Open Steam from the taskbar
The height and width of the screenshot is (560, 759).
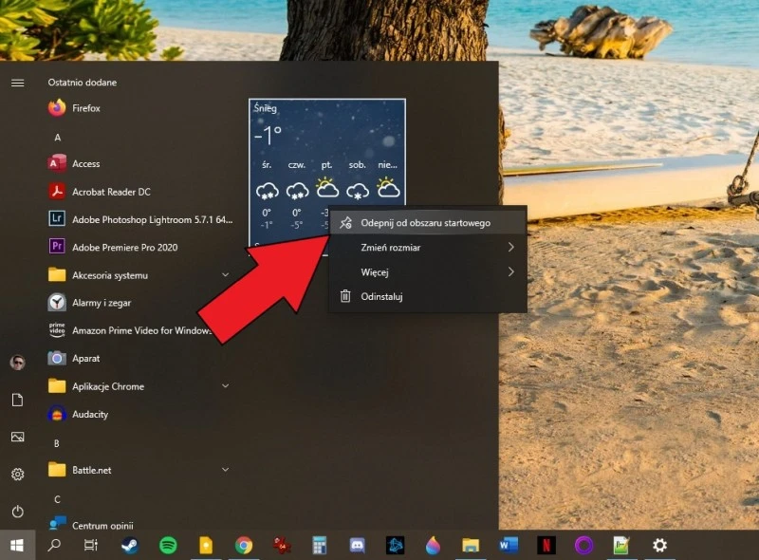pos(130,545)
